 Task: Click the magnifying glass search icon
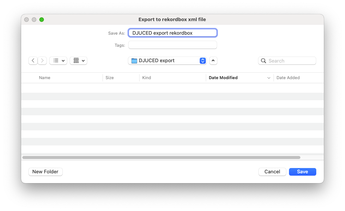tap(263, 61)
